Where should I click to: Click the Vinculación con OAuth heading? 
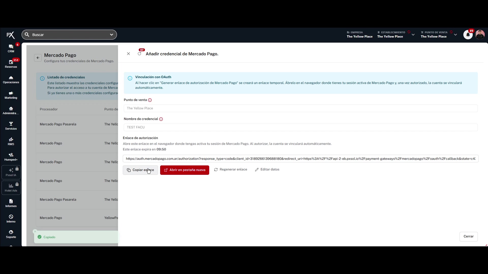153,77
